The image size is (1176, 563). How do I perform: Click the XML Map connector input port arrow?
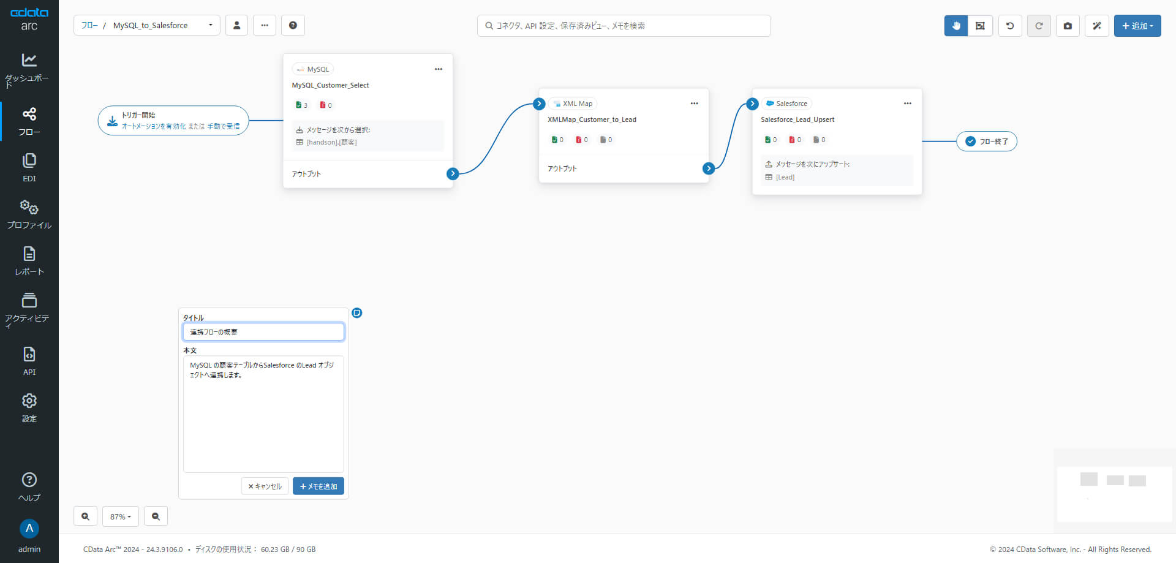click(x=539, y=104)
